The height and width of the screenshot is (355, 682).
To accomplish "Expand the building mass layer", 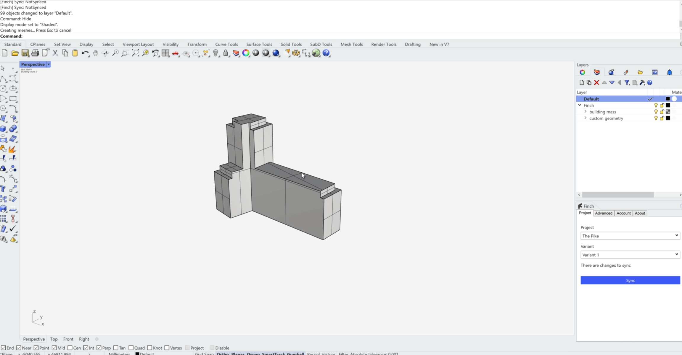I will [x=585, y=112].
